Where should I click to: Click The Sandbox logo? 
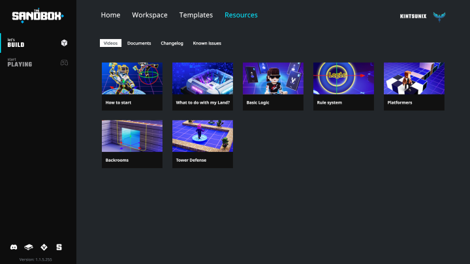38,16
